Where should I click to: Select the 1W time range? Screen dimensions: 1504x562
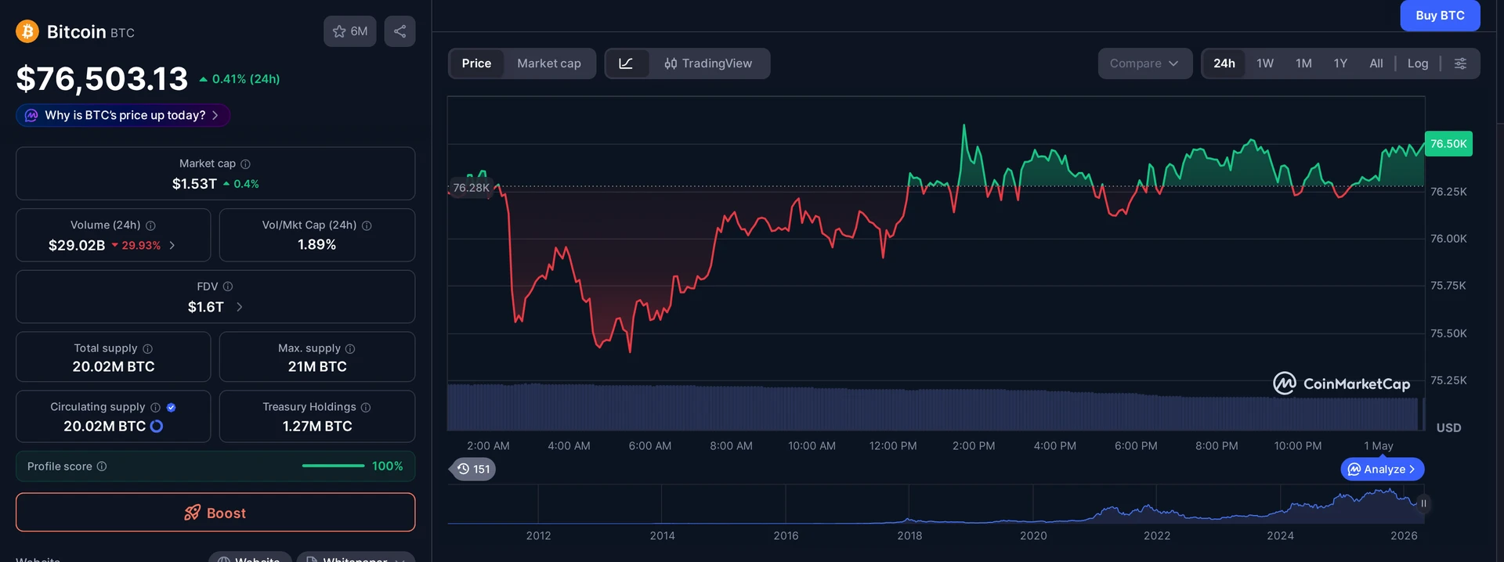click(x=1265, y=63)
